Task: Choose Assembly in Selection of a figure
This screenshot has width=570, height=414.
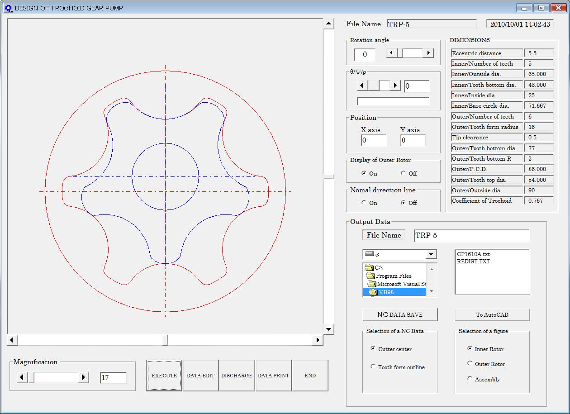Action: point(470,379)
